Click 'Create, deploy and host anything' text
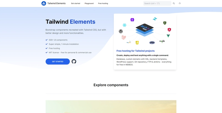 pos(143,55)
